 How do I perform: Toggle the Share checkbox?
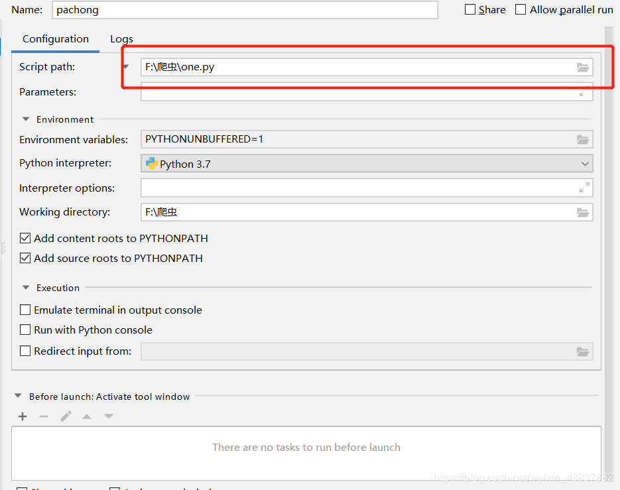[x=469, y=9]
